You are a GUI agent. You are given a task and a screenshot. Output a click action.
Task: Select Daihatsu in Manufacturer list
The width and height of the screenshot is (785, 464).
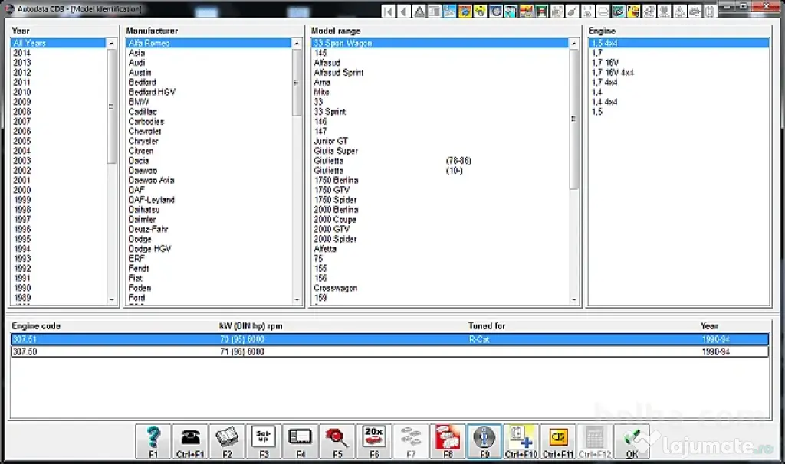(209, 210)
